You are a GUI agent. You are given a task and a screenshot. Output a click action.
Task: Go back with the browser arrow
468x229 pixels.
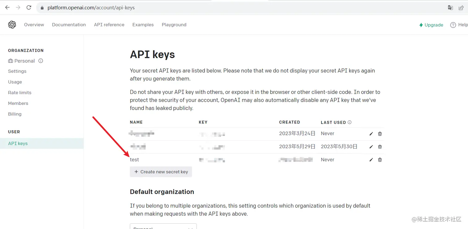click(7, 8)
